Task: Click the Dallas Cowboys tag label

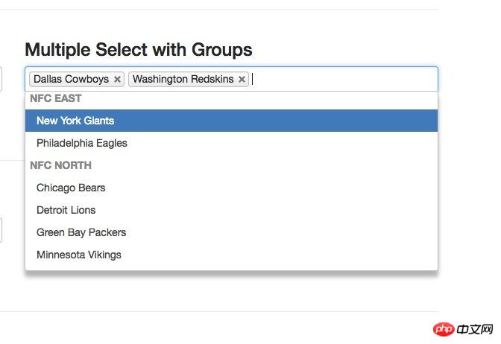Action: pos(71,80)
